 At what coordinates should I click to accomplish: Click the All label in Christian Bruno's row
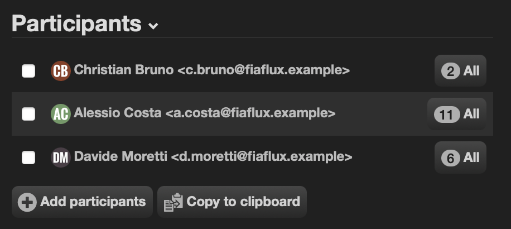coord(471,71)
